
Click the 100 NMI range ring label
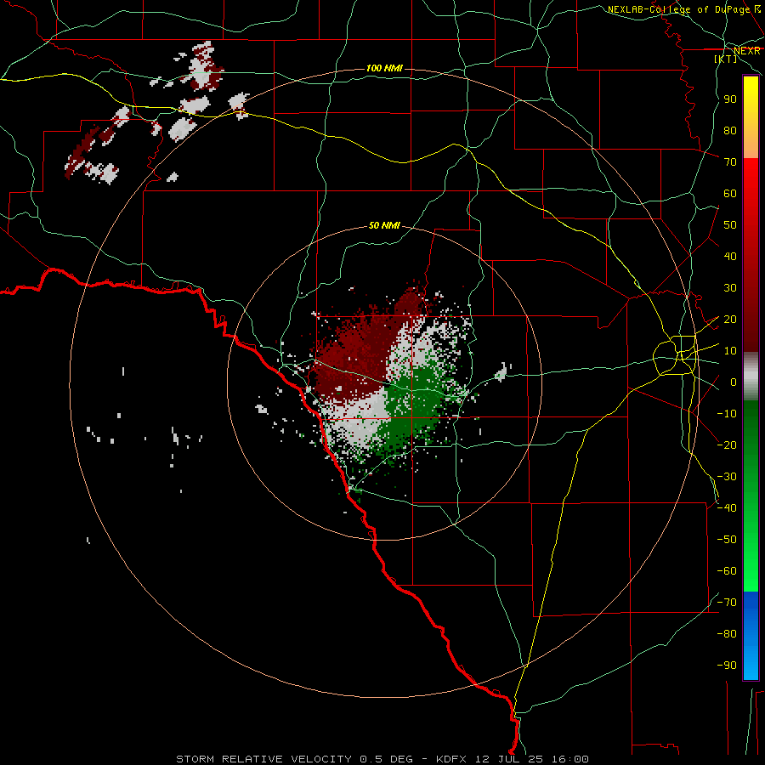point(384,68)
